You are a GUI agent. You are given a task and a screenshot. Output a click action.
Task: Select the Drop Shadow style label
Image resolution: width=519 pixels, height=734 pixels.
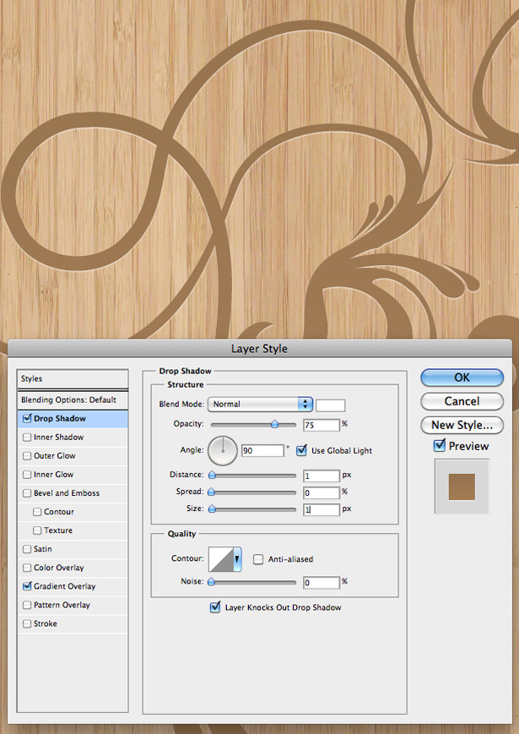[x=60, y=418]
